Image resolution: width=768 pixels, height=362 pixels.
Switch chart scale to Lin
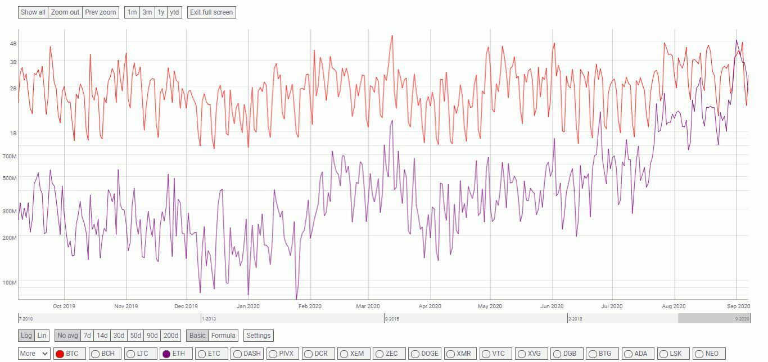(x=40, y=335)
